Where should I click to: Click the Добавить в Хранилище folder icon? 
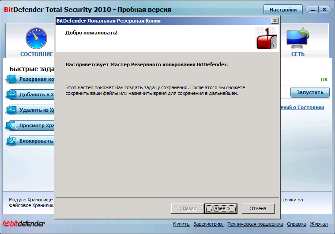click(x=11, y=94)
